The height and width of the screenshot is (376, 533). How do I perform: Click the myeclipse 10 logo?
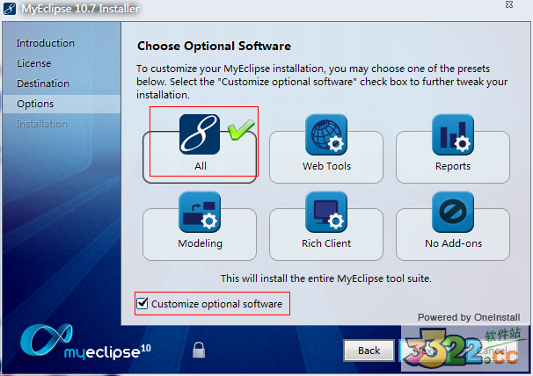click(85, 343)
